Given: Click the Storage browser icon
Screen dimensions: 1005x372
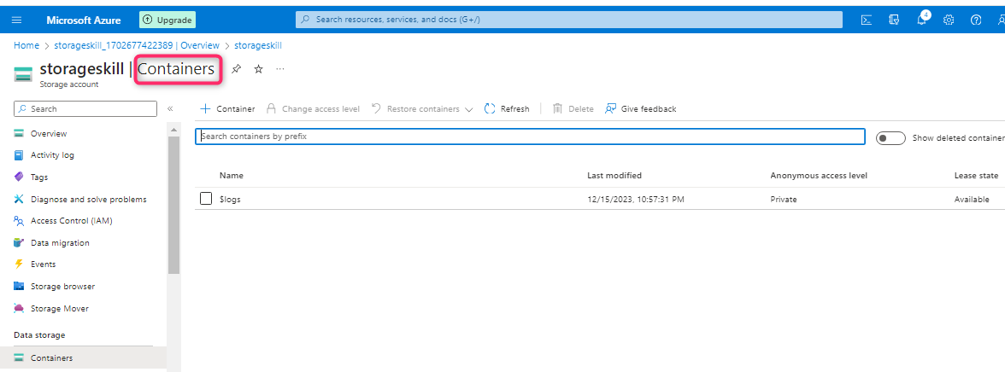Looking at the screenshot, I should tap(19, 286).
